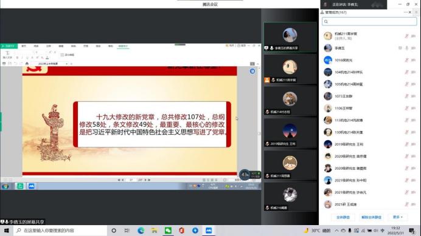Click Tencent Meeting icon in taskbar
The image size is (421, 236).
(x=209, y=231)
